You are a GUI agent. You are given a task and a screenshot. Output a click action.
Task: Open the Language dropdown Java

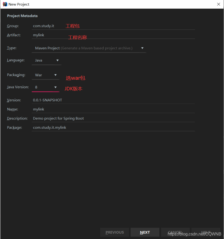(46, 60)
